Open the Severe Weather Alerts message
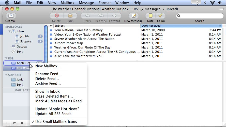 [84, 39]
